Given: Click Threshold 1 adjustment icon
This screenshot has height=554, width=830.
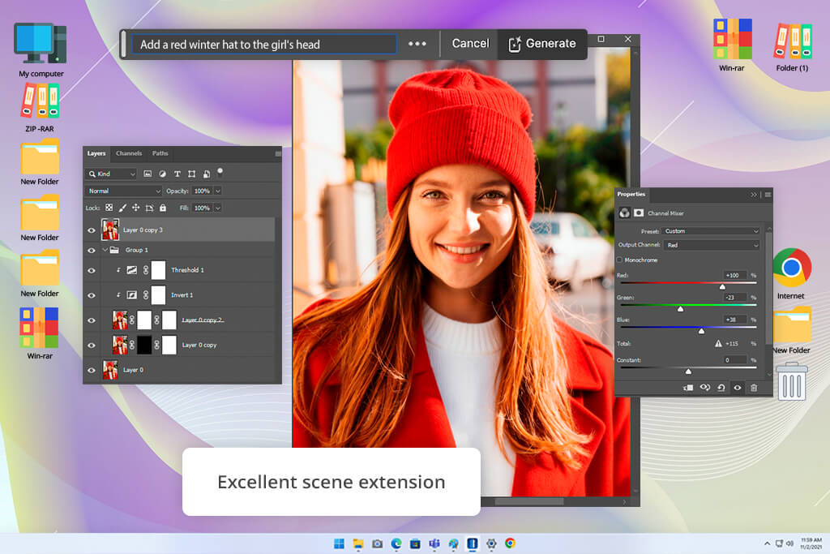Looking at the screenshot, I should [x=132, y=270].
